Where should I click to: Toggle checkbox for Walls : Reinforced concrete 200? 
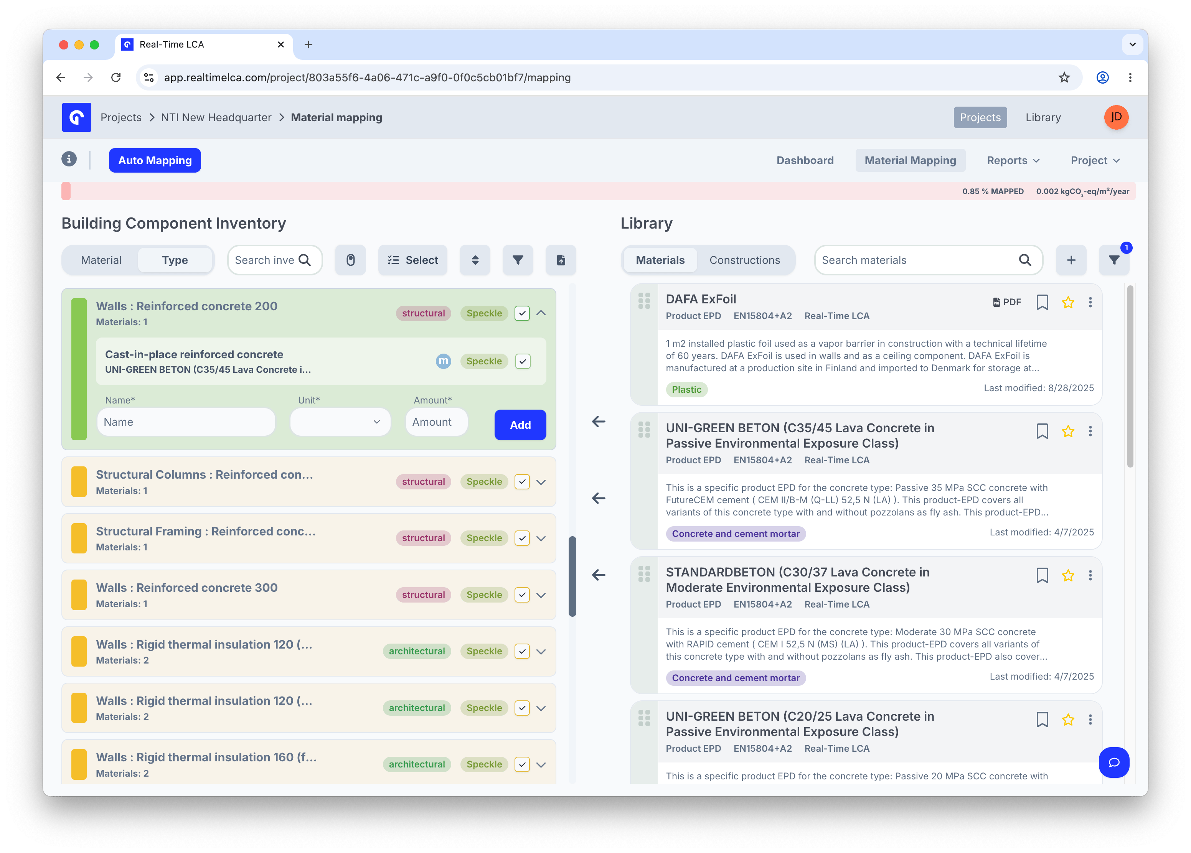point(522,313)
